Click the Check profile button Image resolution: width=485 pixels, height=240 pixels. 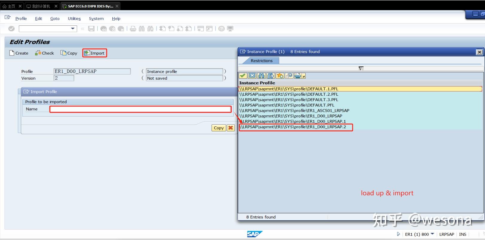tap(45, 53)
